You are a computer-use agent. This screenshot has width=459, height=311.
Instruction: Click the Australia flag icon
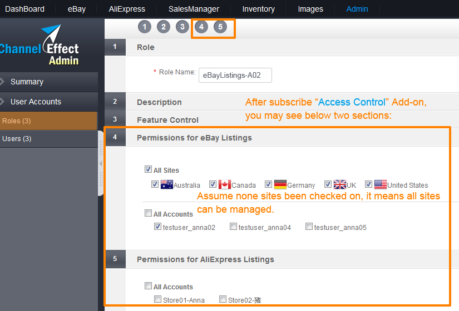pos(167,184)
